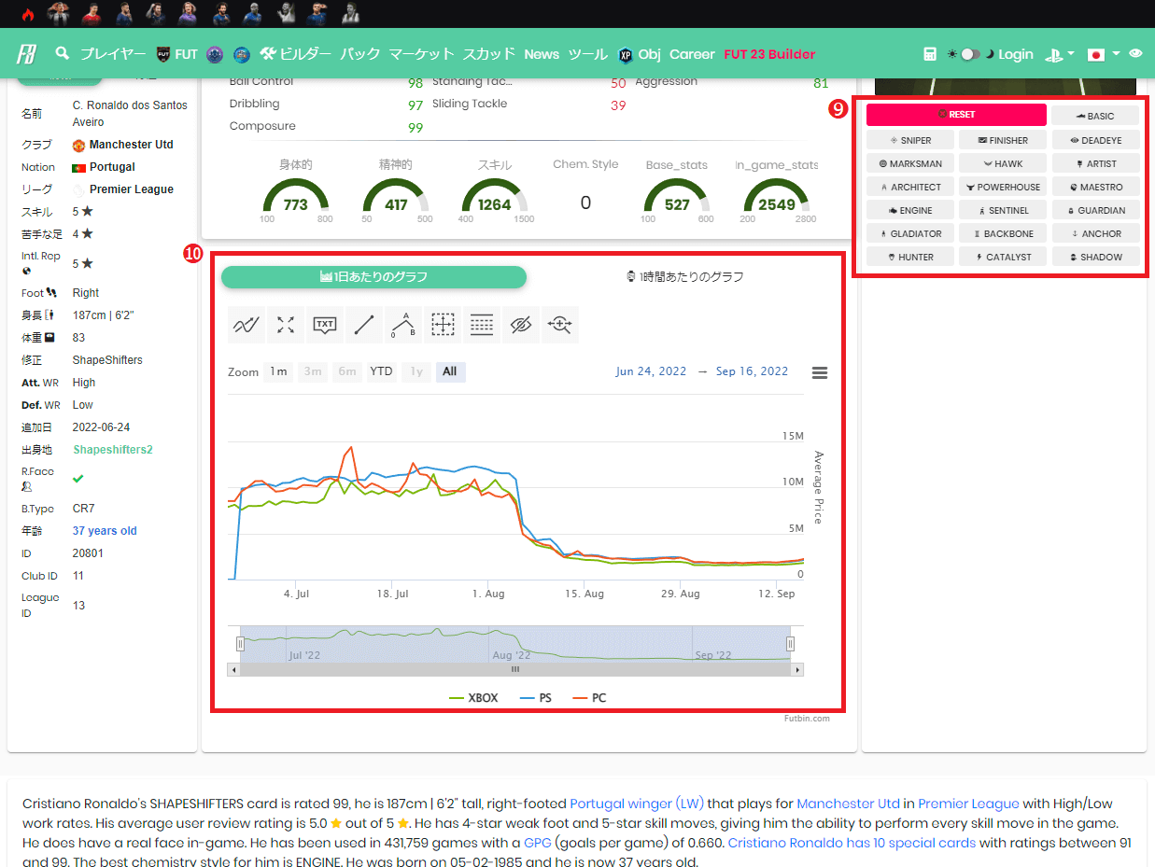Open the price calculator icon in navbar
Image resolution: width=1155 pixels, height=867 pixels.
(x=930, y=54)
